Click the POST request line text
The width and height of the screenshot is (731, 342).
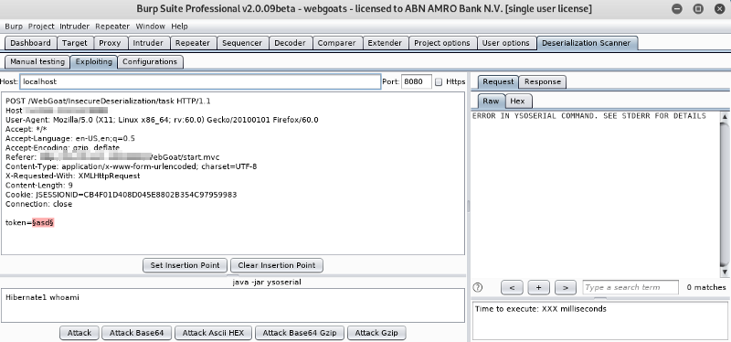pos(108,101)
